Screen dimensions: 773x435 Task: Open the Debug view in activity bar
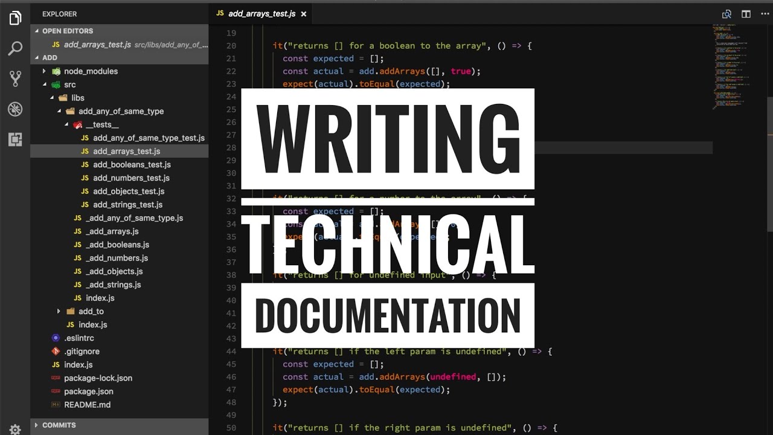pos(15,109)
